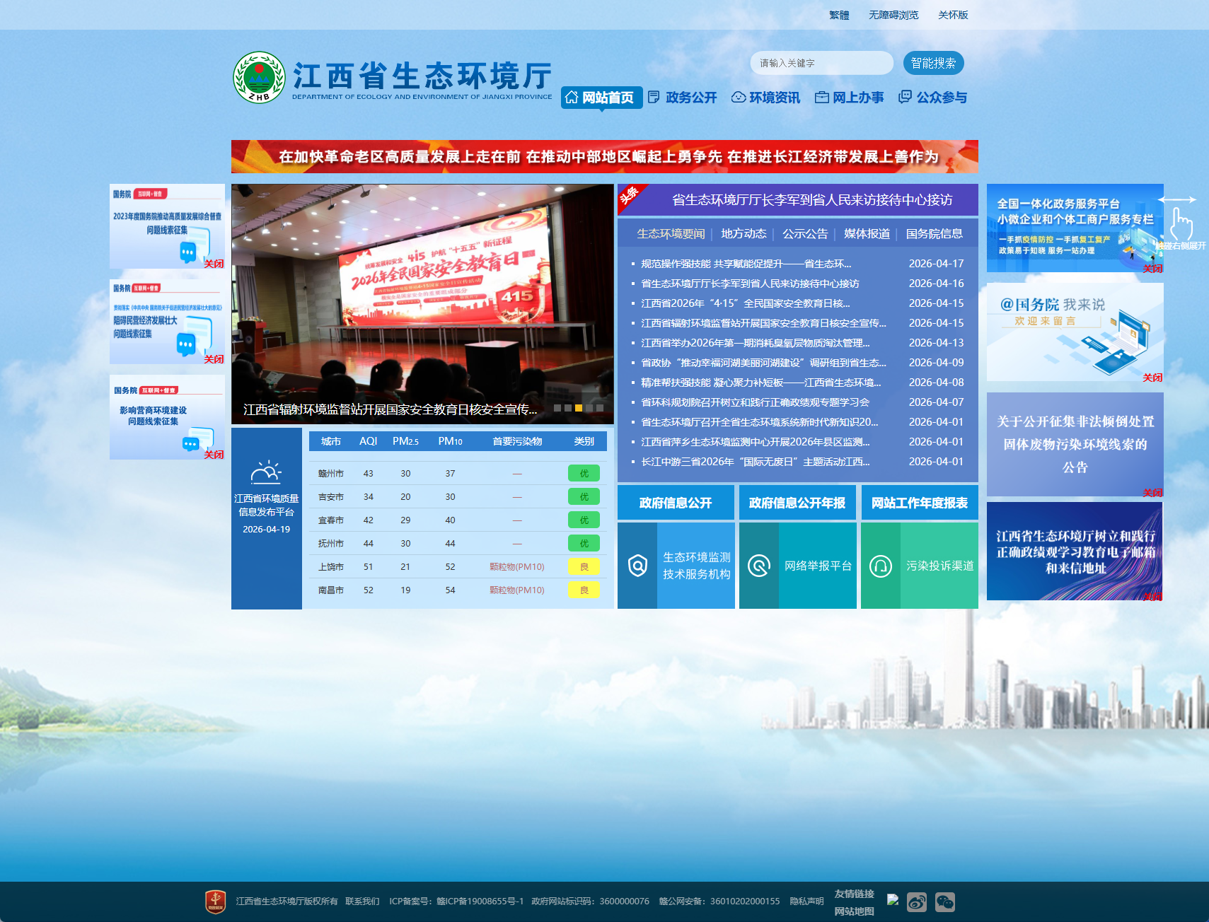Switch to the 公示公告 news tab

(805, 234)
